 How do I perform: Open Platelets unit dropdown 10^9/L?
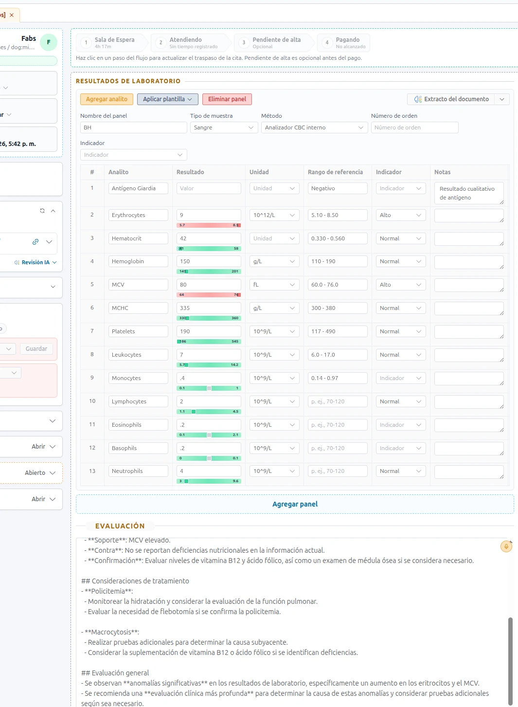pos(274,331)
